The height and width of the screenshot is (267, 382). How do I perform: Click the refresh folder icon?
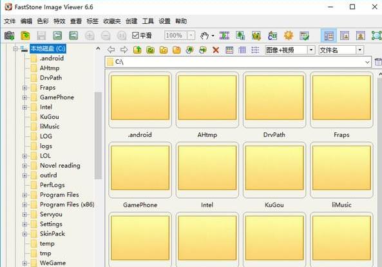151,50
